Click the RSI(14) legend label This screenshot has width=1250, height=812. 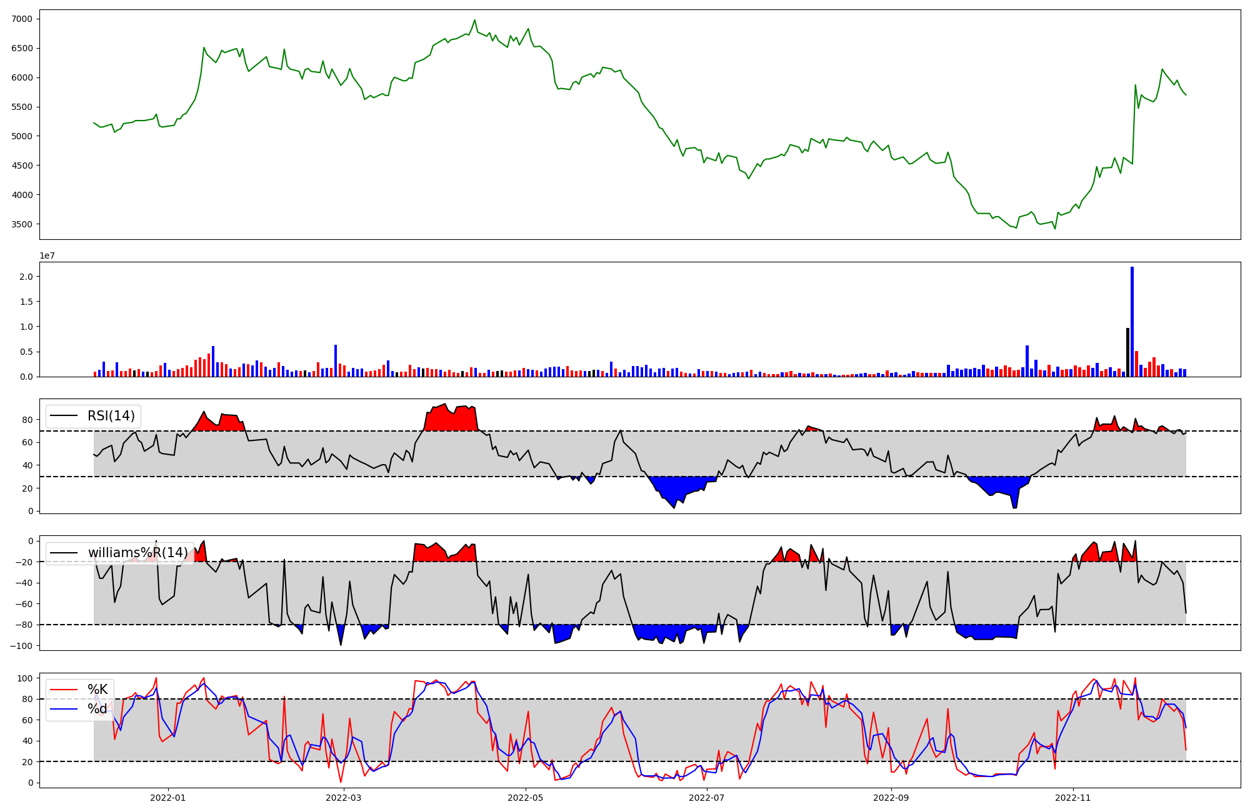[x=111, y=416]
